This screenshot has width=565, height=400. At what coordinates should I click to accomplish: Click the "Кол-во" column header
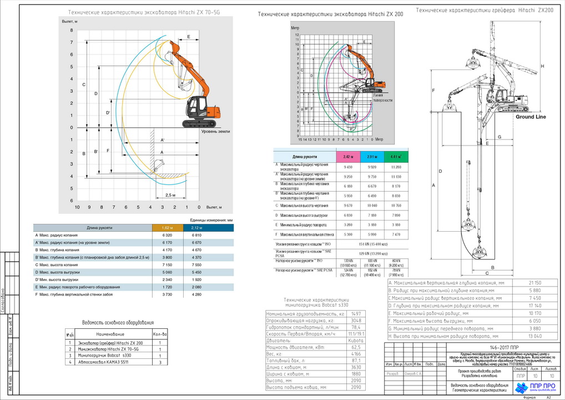pos(160,334)
